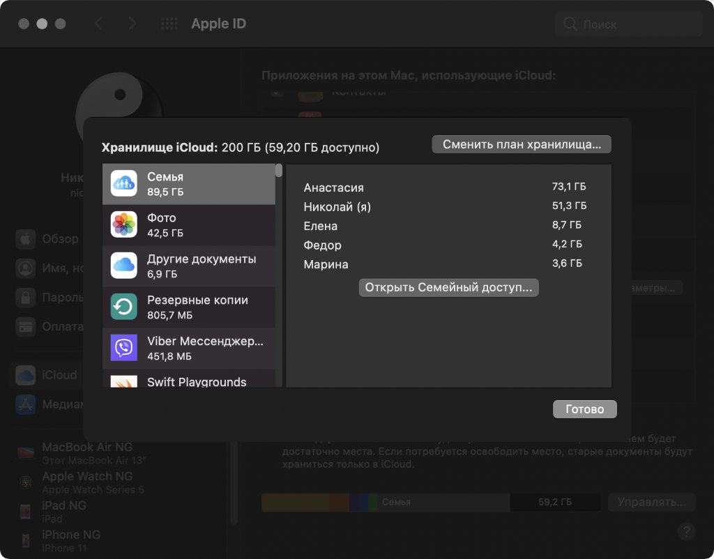Click the password lock icon in sidebar
This screenshot has height=559, width=714.
coord(26,297)
